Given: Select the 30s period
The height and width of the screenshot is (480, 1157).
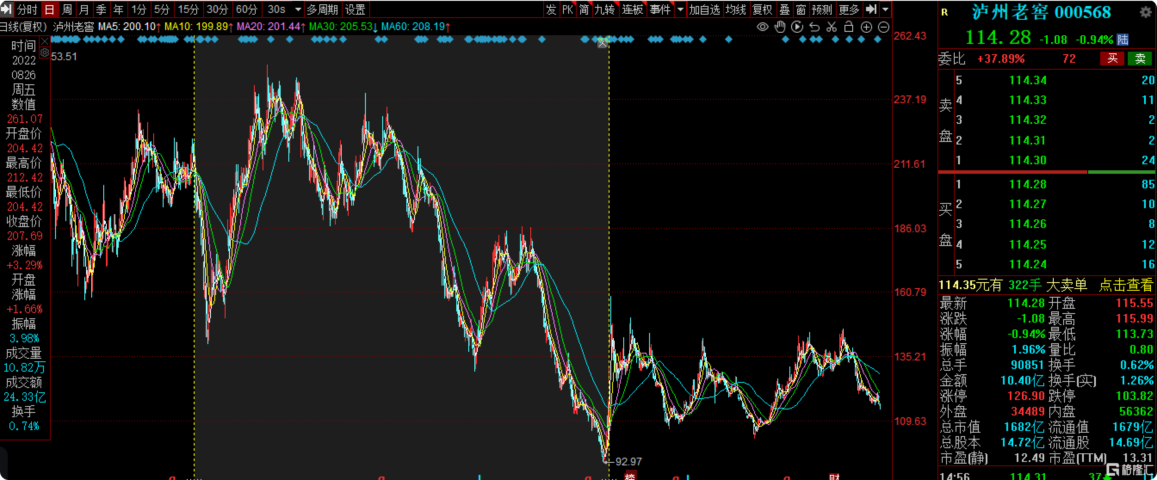Looking at the screenshot, I should 276,9.
